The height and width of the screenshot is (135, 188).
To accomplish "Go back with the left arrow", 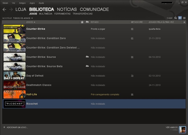I will click(4, 9).
